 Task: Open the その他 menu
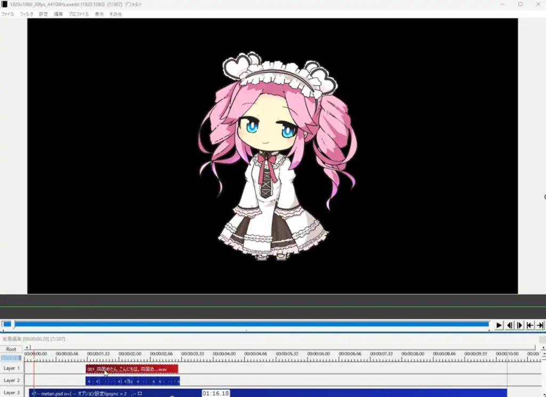pos(115,14)
